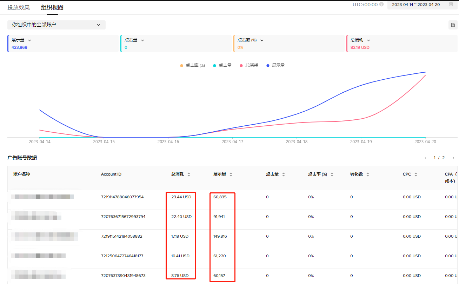Toggle 点击率 (%) series in chart legend
The height and width of the screenshot is (284, 459).
[192, 65]
